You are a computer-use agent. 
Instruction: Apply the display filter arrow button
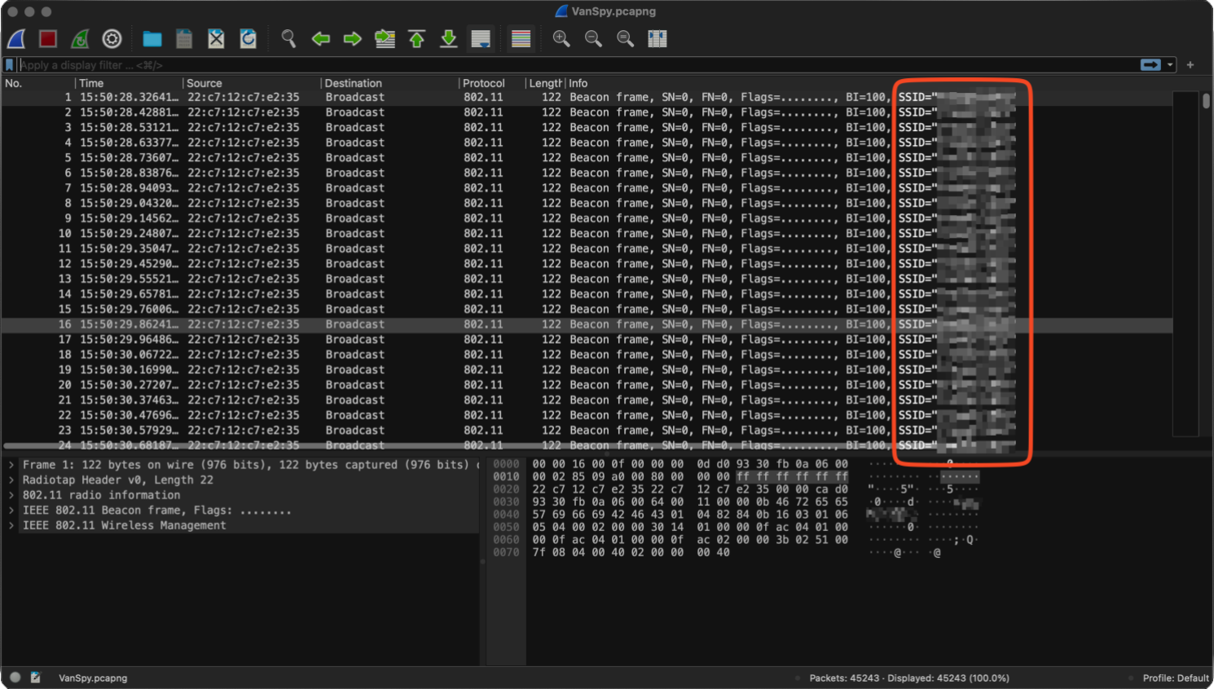(1150, 64)
